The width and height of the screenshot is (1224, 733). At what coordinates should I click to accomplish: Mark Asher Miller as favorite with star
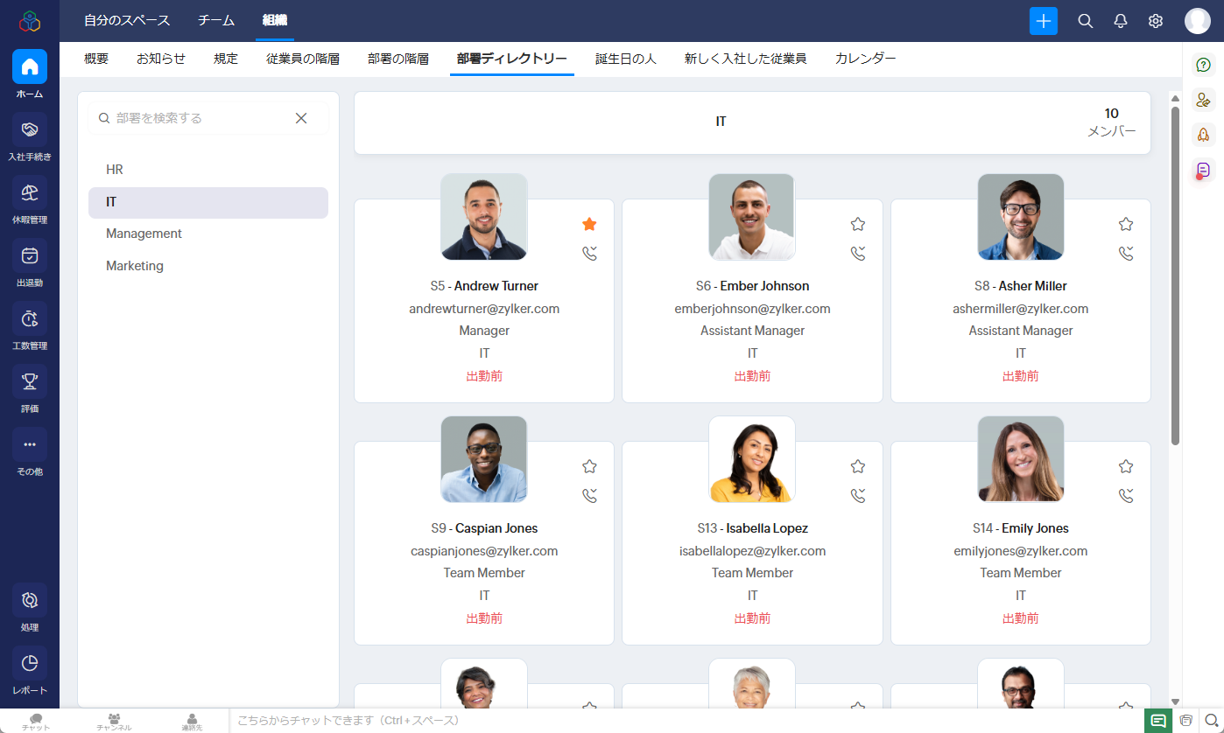1125,225
